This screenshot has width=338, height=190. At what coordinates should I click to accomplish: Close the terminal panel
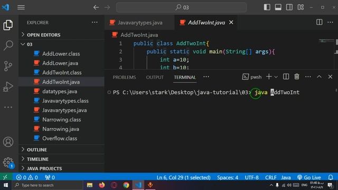pyautogui.click(x=330, y=77)
